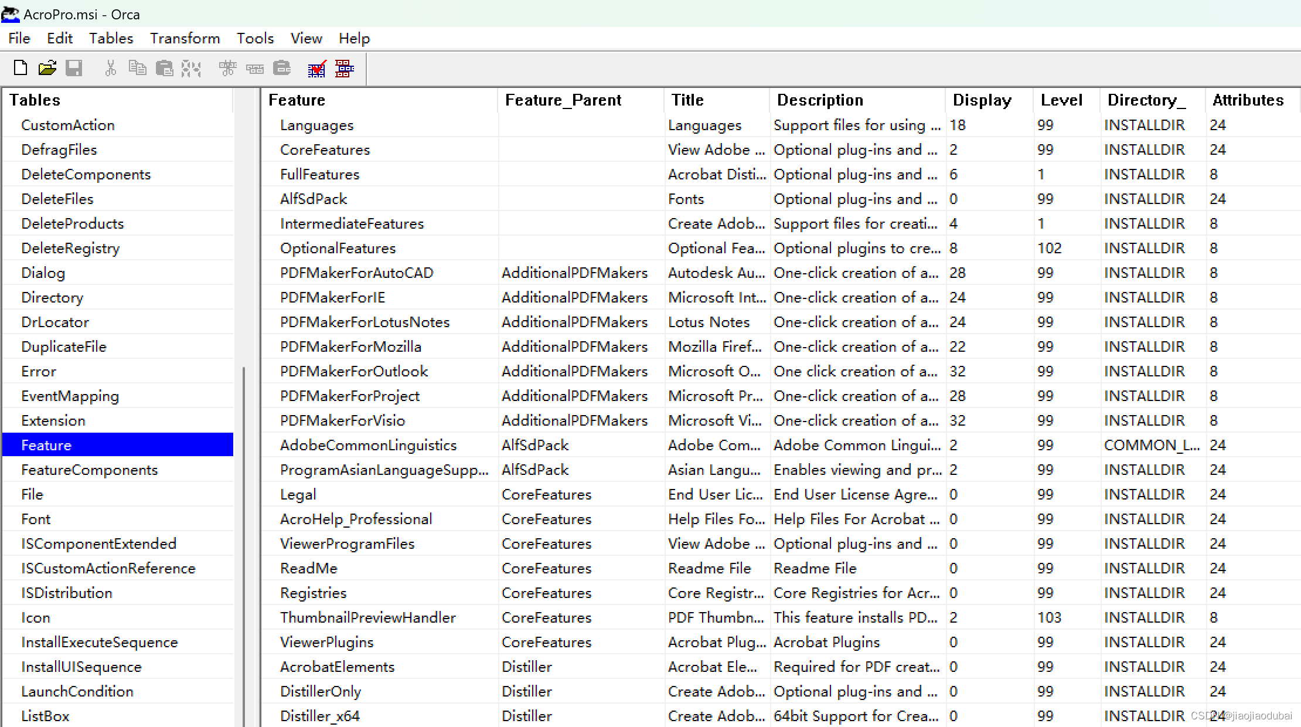Sort by the Feature_Parent column header
Image resolution: width=1301 pixels, height=727 pixels.
pyautogui.click(x=563, y=100)
